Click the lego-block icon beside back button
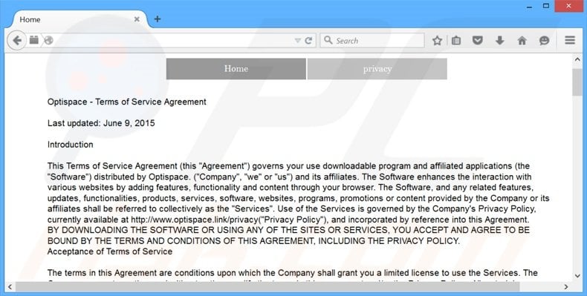Screen dimensions: 587x296 coord(33,39)
